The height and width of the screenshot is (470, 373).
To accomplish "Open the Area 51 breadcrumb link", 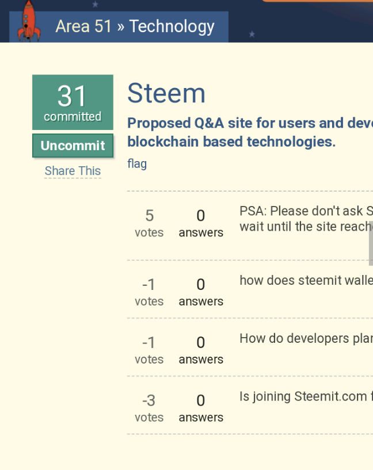I will [x=83, y=26].
